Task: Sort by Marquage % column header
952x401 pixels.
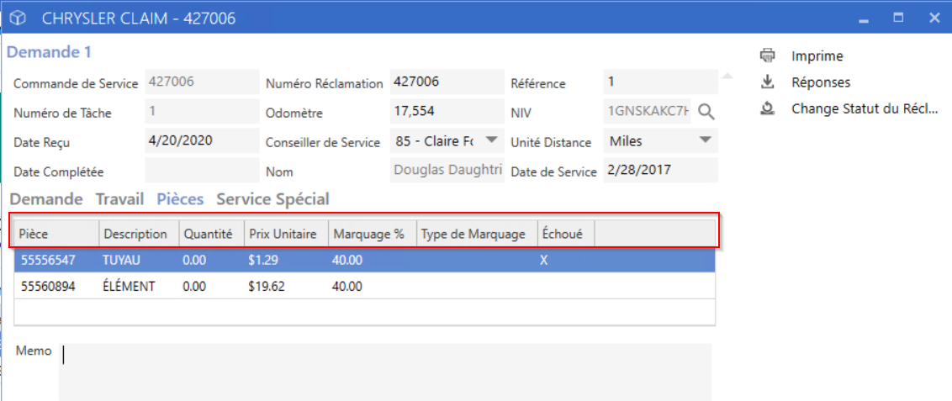Action: click(373, 234)
